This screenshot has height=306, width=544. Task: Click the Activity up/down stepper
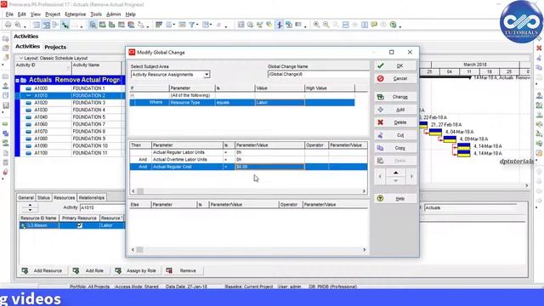coord(30,207)
